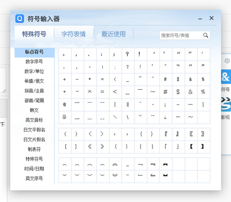Screen dimensions: 231x202
Task: Insert the large dollar sign $ symbol
Action: 178,92
